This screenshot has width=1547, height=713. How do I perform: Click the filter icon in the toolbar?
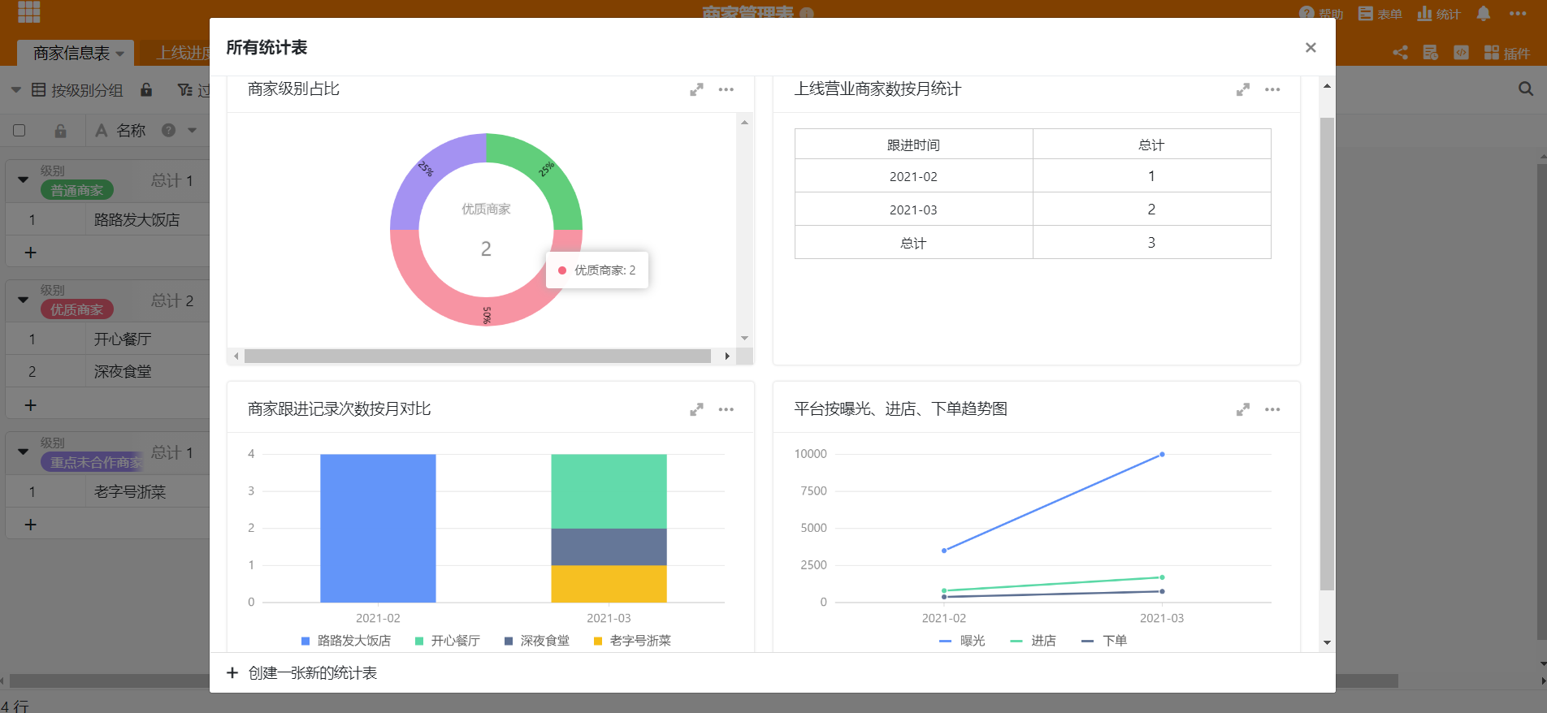pyautogui.click(x=184, y=89)
